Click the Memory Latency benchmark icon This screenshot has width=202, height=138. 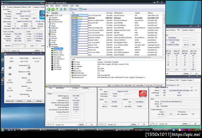pos(52,55)
